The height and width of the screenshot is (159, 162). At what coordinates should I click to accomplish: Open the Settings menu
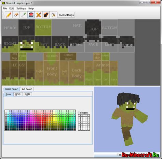[21, 9]
